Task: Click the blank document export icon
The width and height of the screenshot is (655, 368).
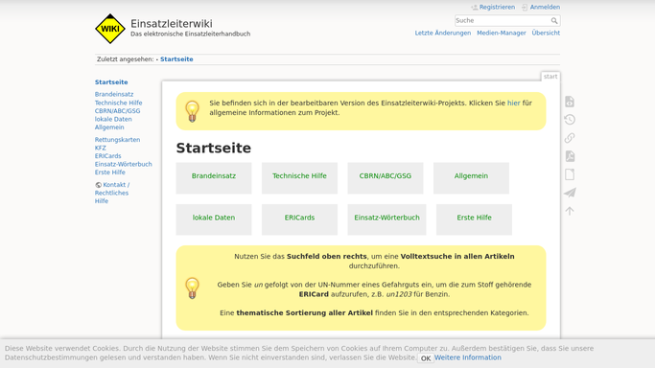Action: (570, 174)
